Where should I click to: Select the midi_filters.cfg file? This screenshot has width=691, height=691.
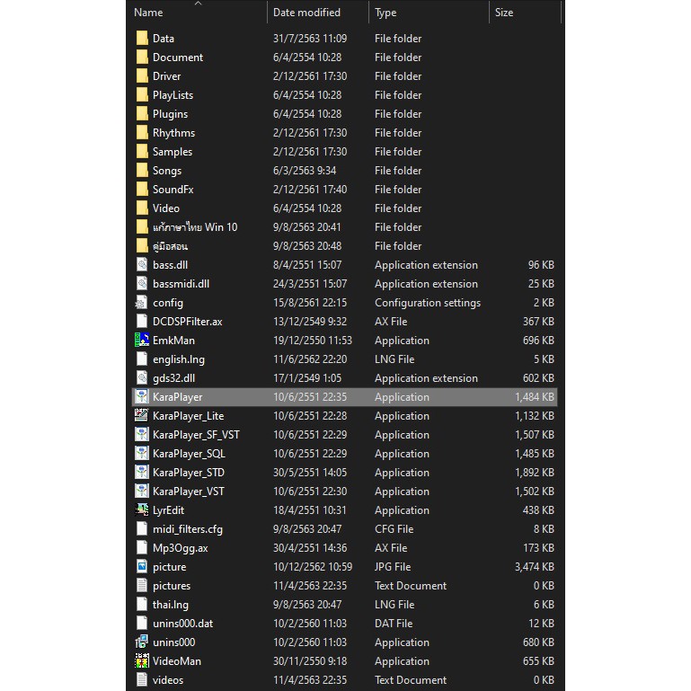tap(187, 529)
